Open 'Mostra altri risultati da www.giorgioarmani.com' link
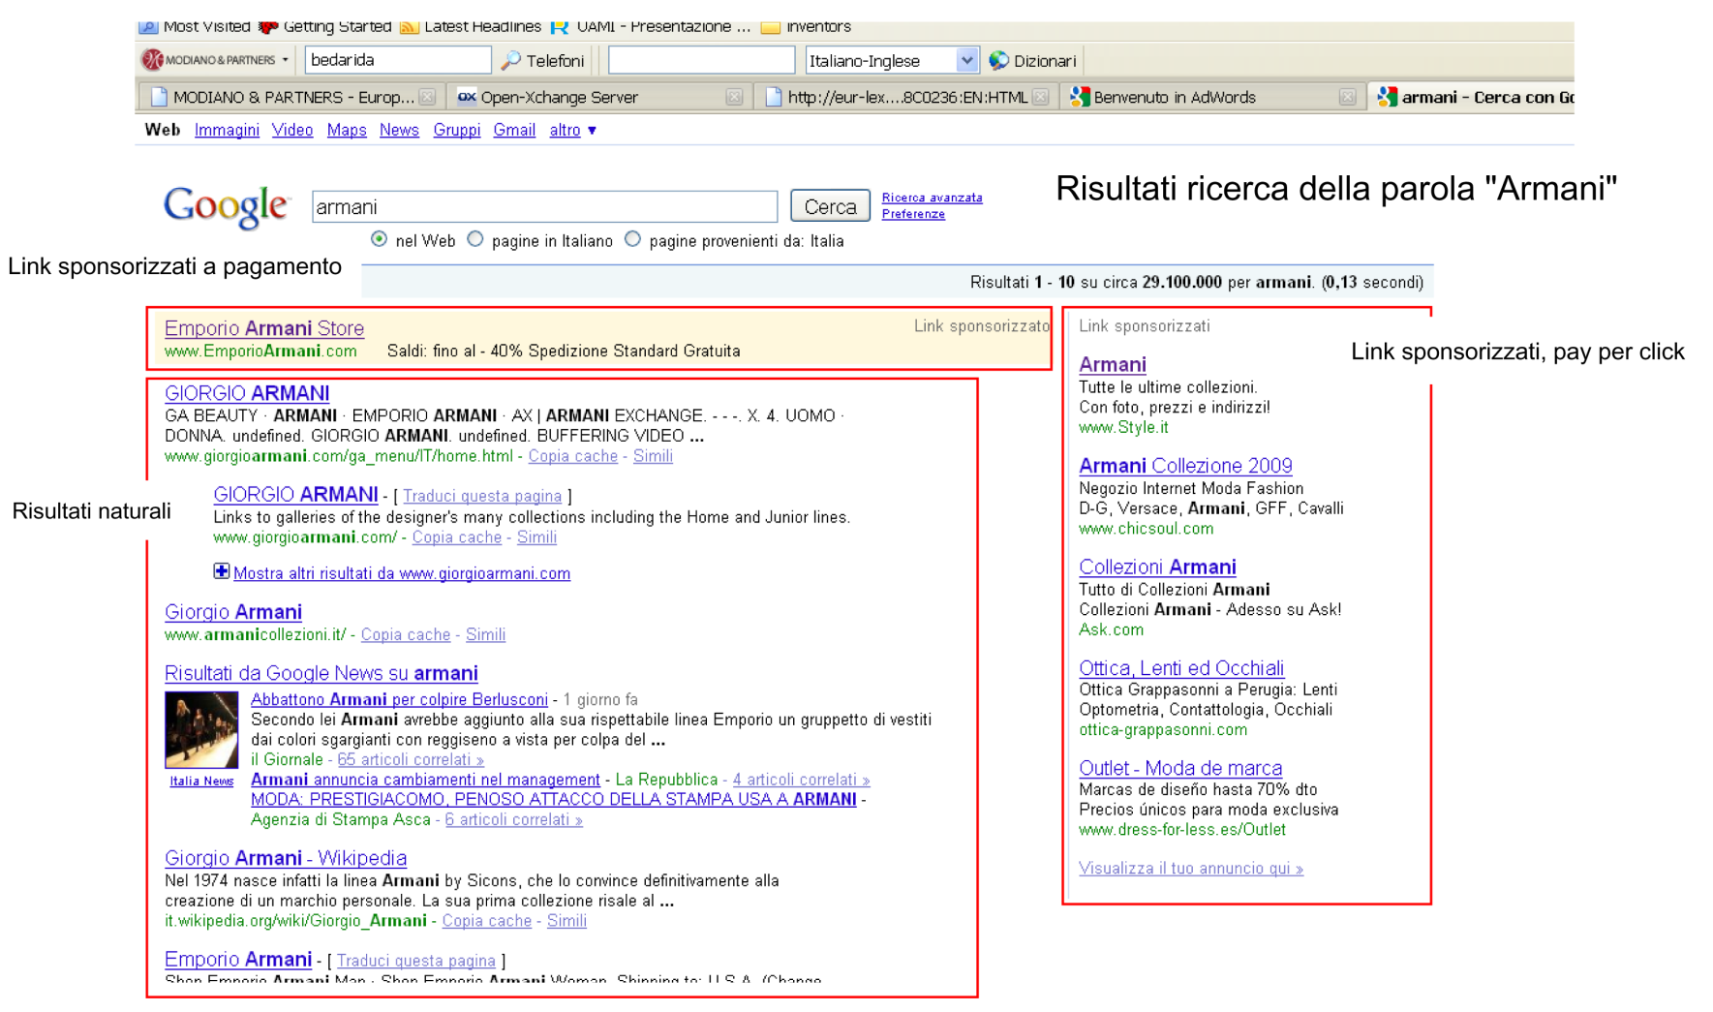This screenshot has width=1713, height=1012. (x=402, y=573)
